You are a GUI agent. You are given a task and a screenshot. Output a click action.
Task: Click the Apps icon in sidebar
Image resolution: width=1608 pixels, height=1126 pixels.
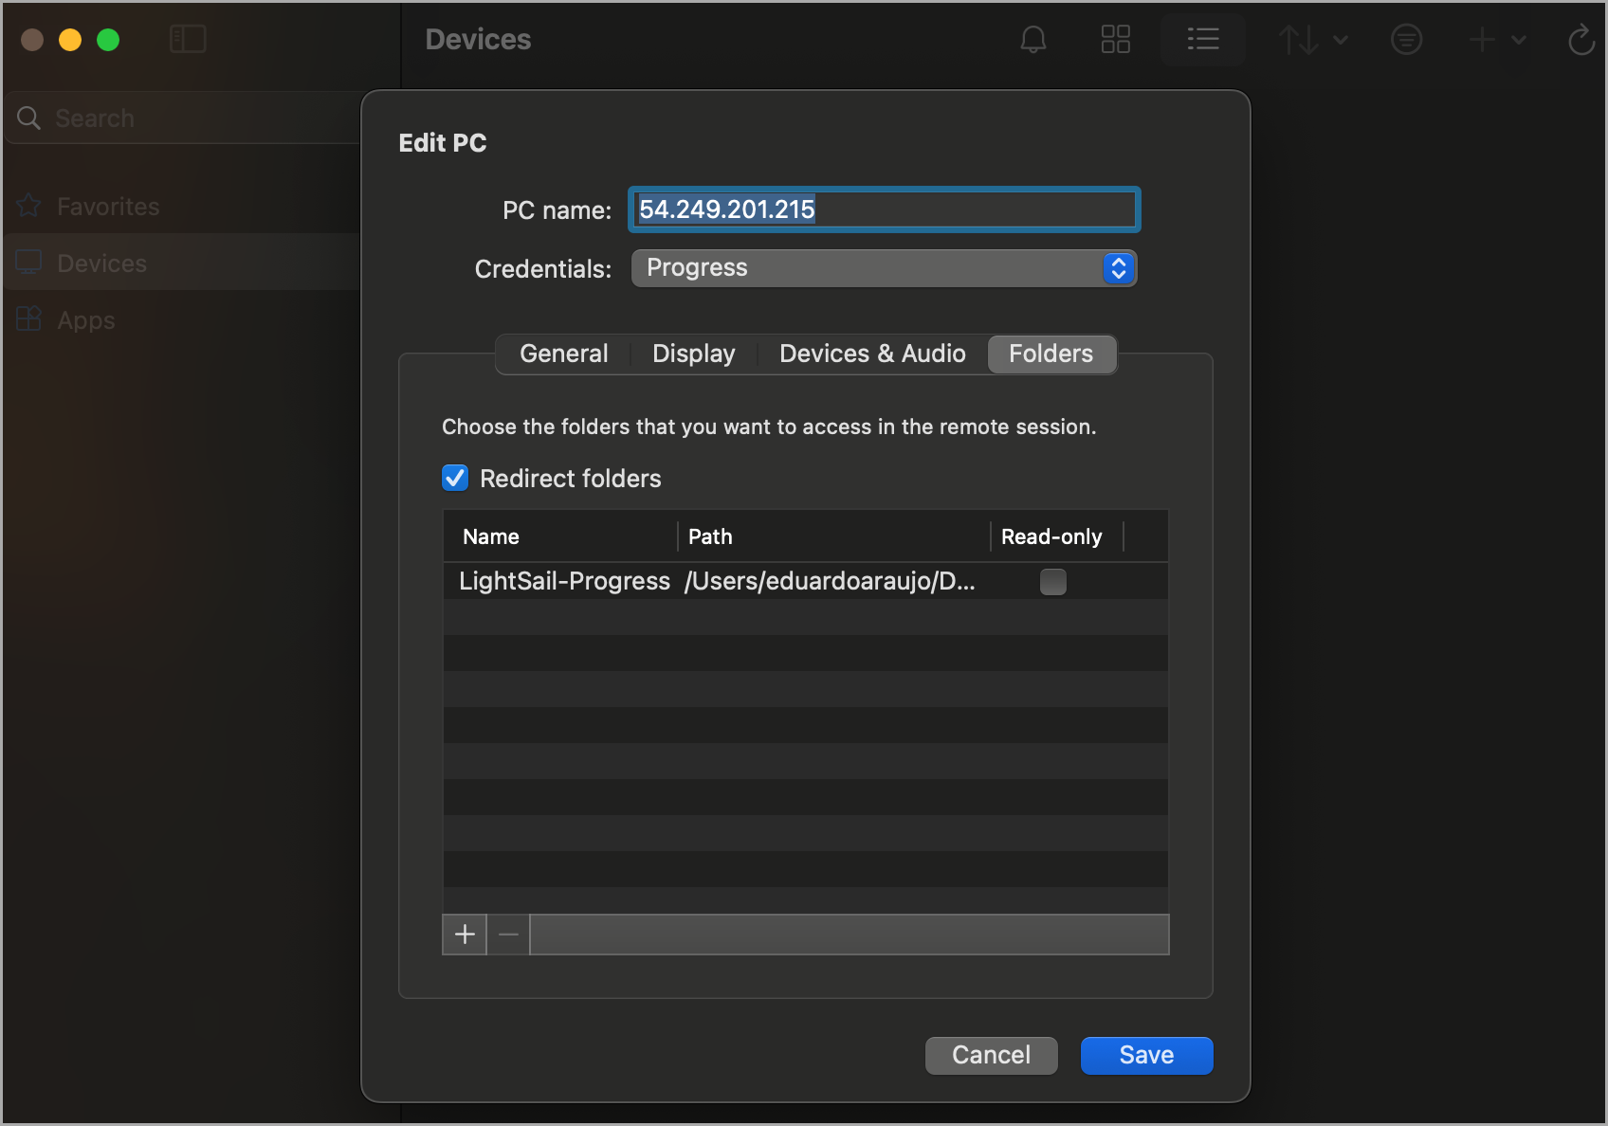click(x=29, y=319)
